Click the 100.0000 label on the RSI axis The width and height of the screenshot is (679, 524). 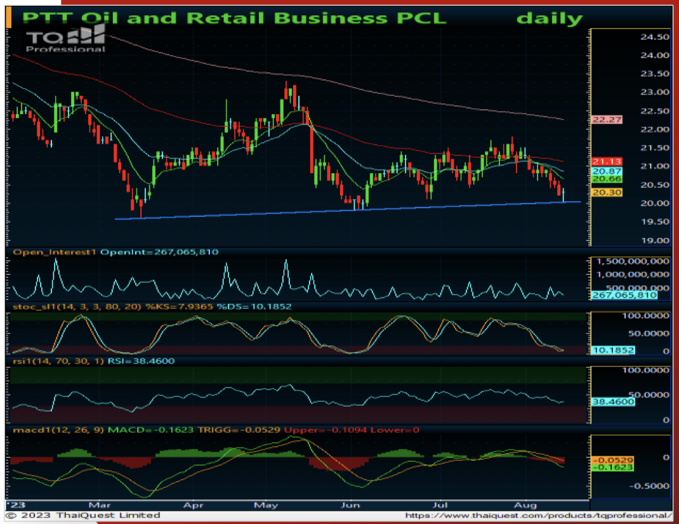pos(645,370)
